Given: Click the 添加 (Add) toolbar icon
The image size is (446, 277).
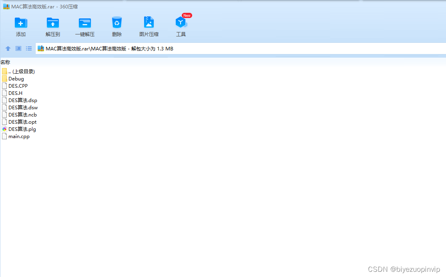Looking at the screenshot, I should [21, 23].
